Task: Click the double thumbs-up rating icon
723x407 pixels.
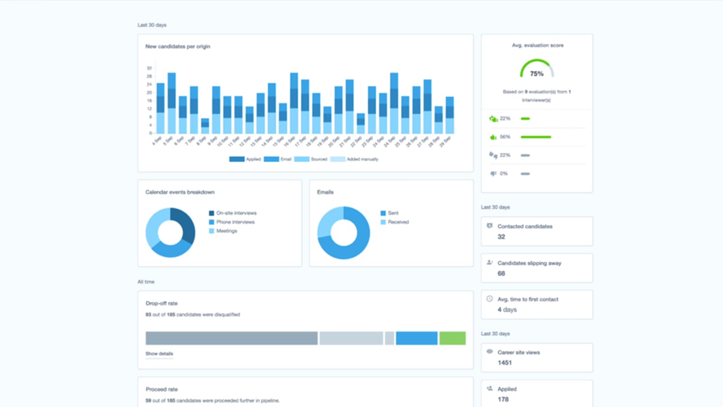Action: (493, 119)
